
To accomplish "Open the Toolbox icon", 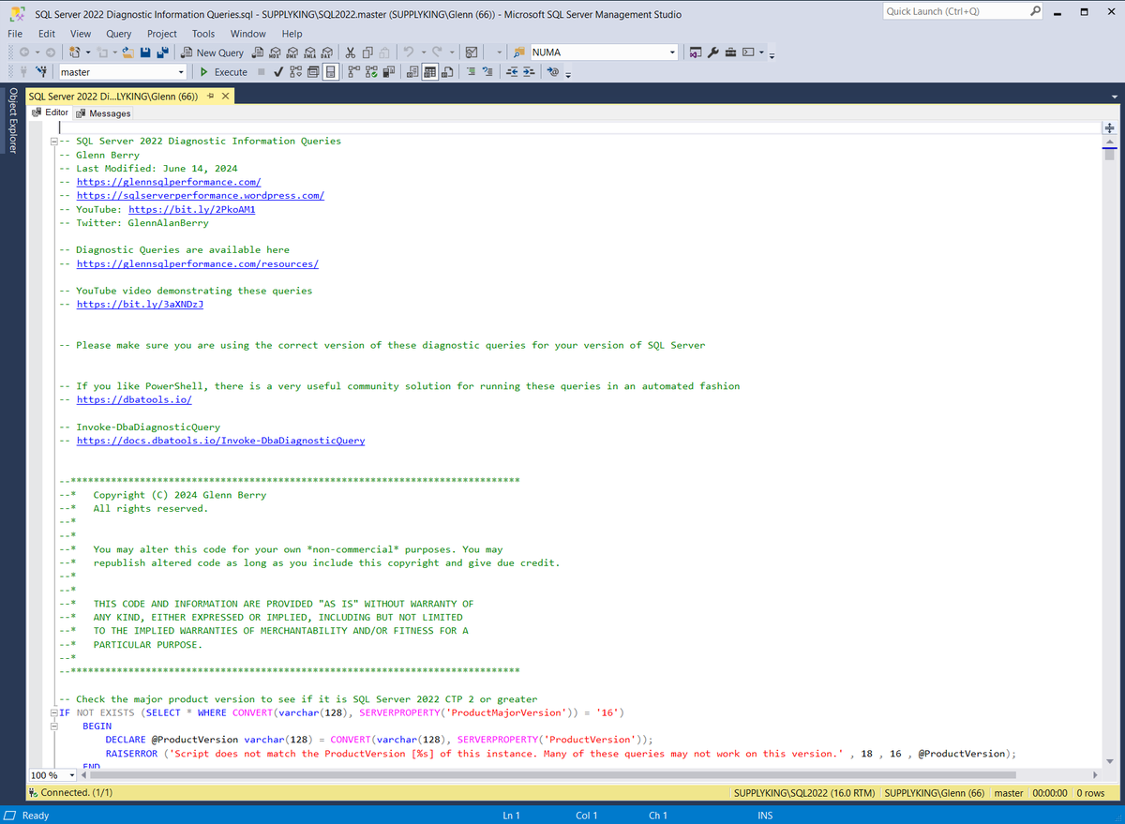I will (x=730, y=52).
